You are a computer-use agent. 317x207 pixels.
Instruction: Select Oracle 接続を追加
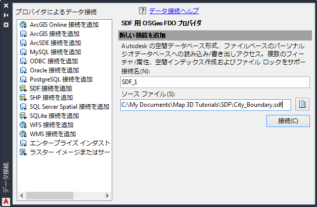point(55,70)
